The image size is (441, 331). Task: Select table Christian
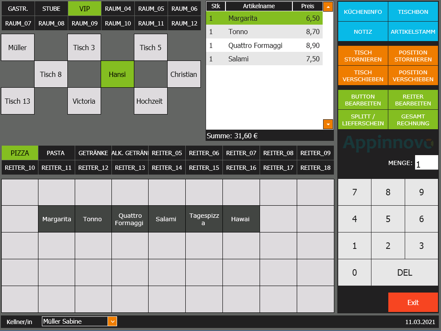coord(184,74)
